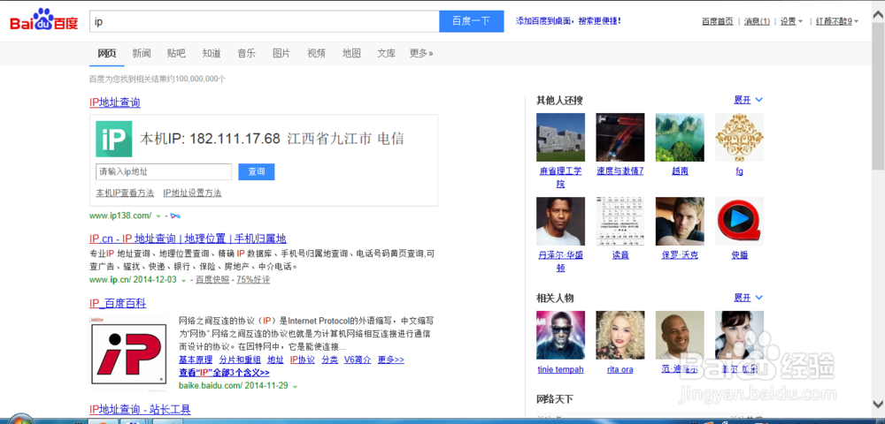Click the scrollbar down arrow

pos(878,404)
